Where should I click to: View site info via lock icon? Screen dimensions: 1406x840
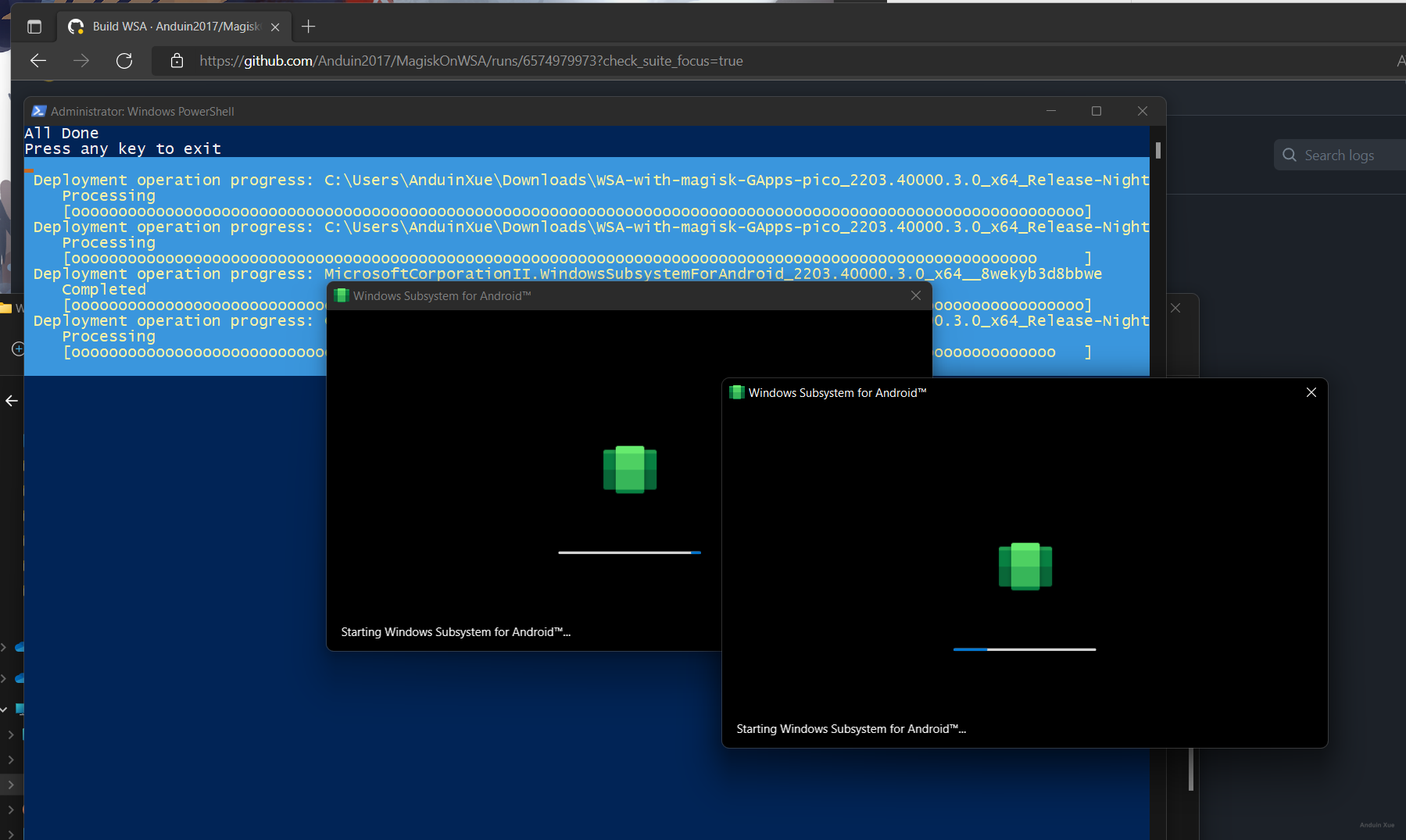(177, 61)
